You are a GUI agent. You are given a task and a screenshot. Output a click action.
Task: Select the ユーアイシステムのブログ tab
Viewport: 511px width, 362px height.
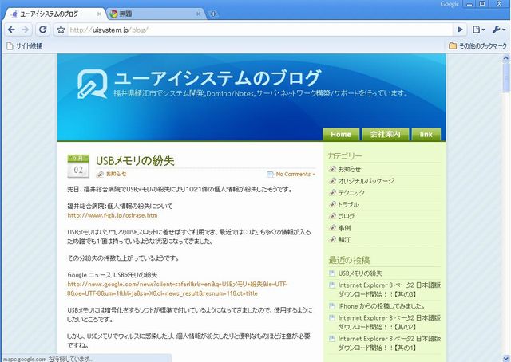pyautogui.click(x=53, y=14)
